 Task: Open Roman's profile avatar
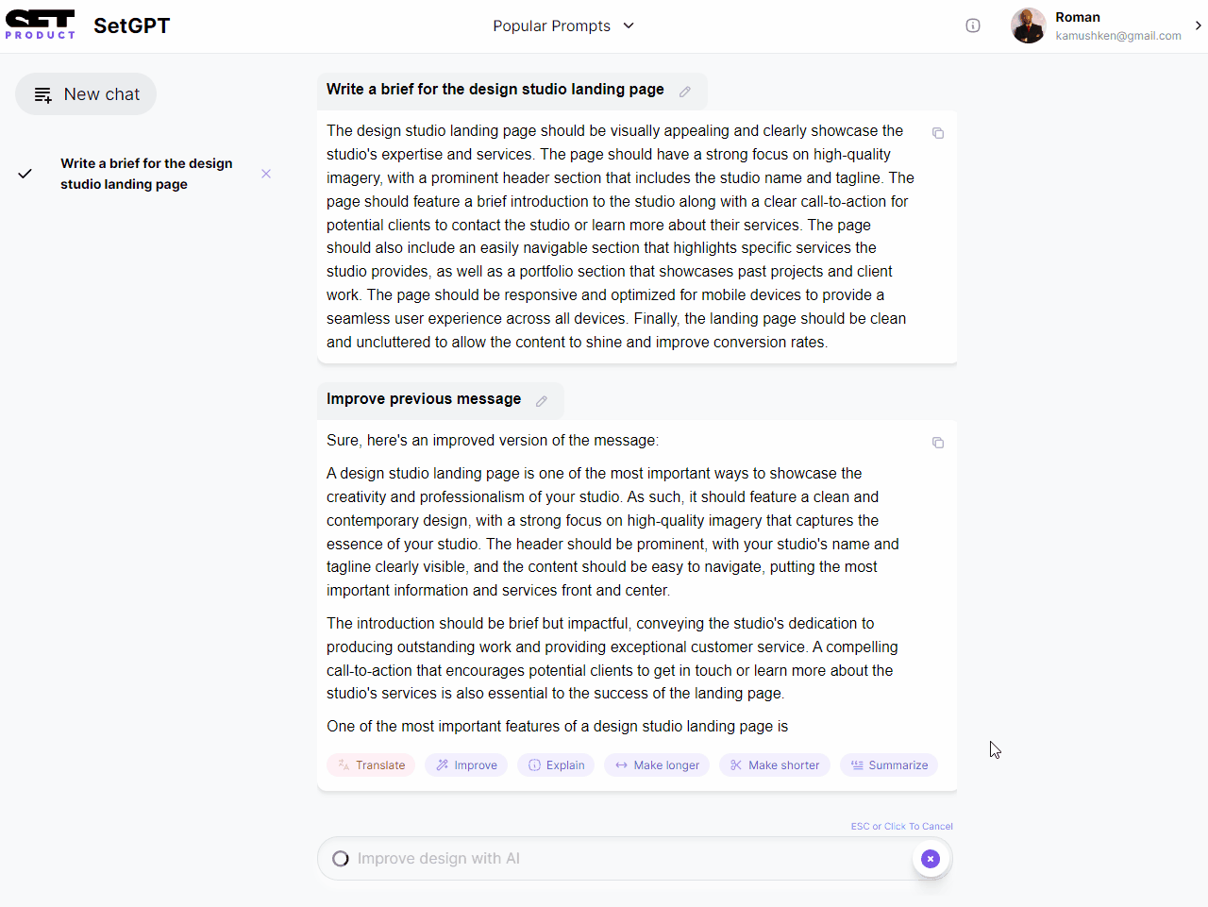coord(1028,25)
